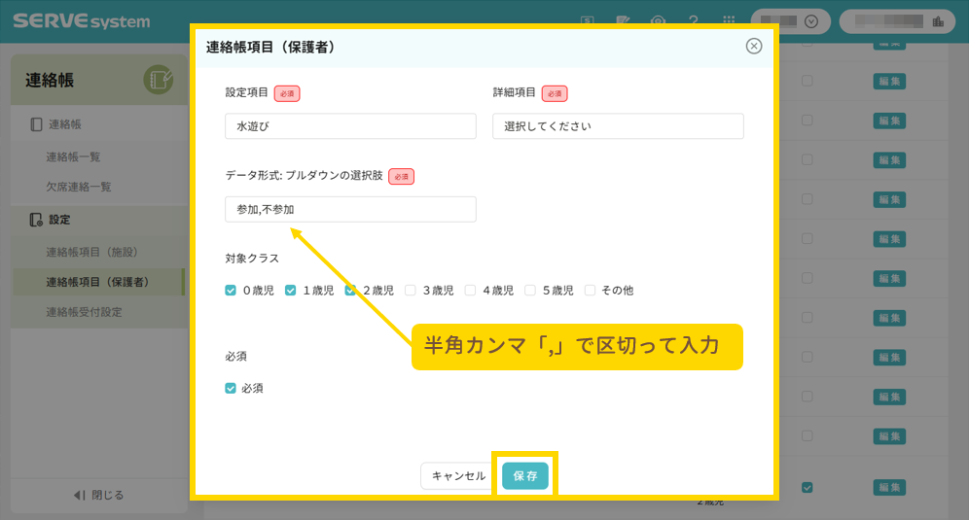This screenshot has height=520, width=969.
Task: Click the 保存 save button
Action: point(525,475)
